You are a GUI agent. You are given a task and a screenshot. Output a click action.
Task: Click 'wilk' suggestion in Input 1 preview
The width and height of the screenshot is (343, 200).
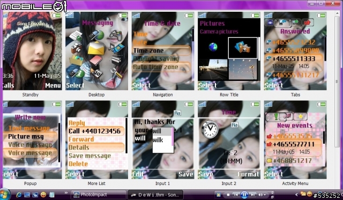point(158,140)
